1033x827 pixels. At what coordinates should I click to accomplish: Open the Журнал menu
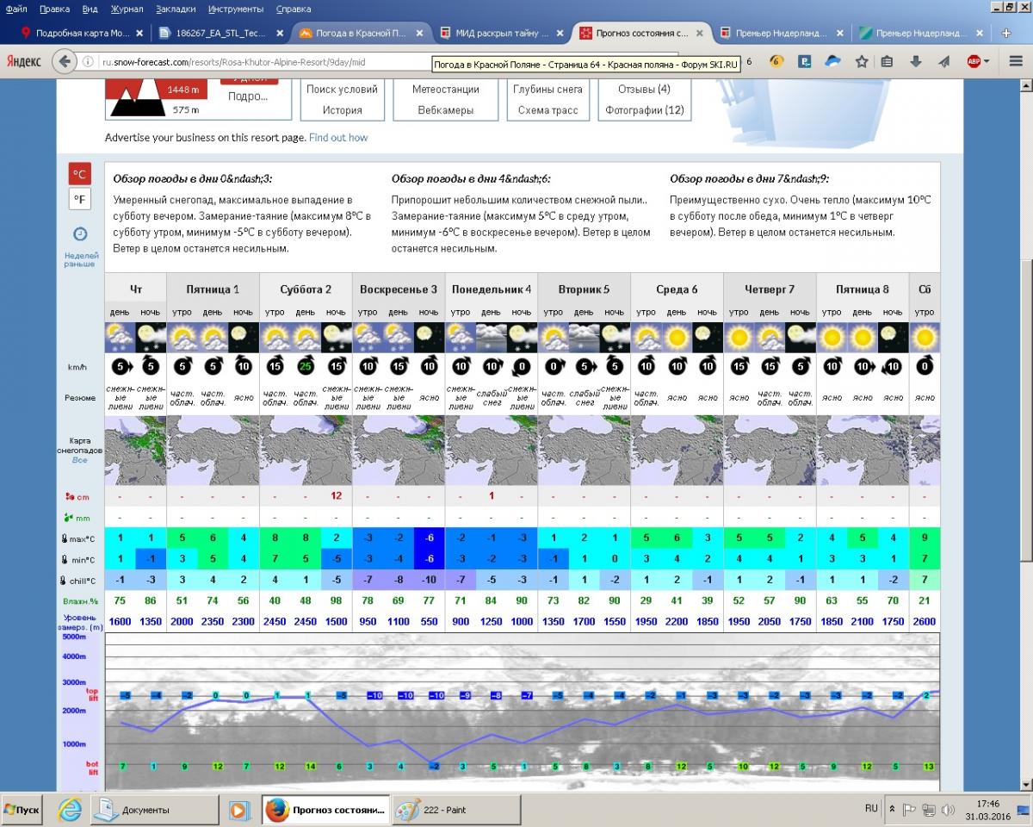click(127, 9)
